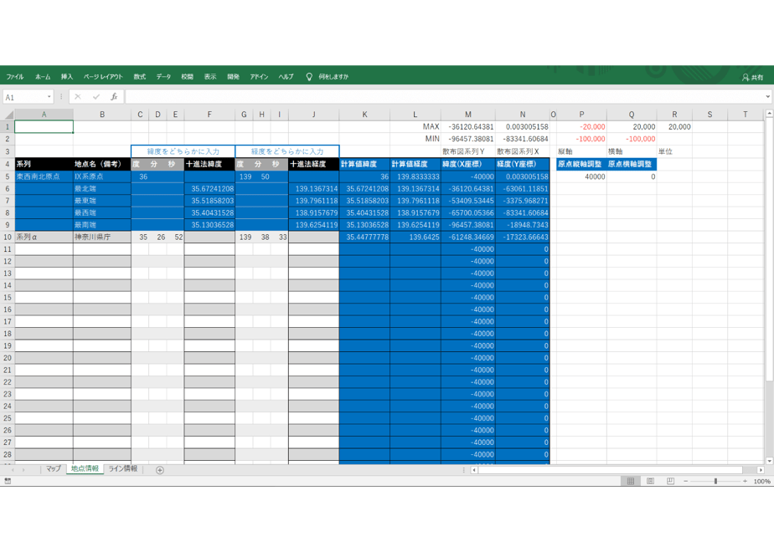Click zoom in plus button
The image size is (774, 552).
click(x=745, y=481)
